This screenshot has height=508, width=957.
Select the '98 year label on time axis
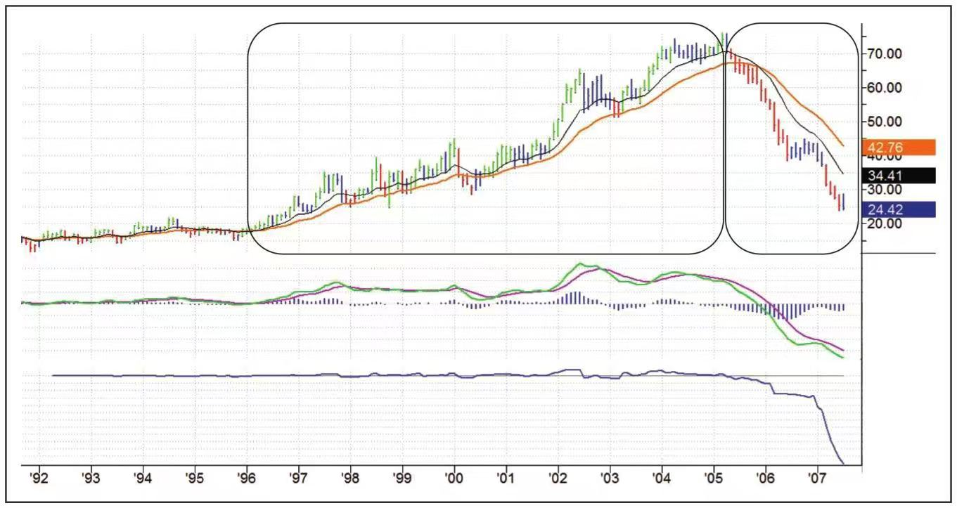(x=350, y=479)
